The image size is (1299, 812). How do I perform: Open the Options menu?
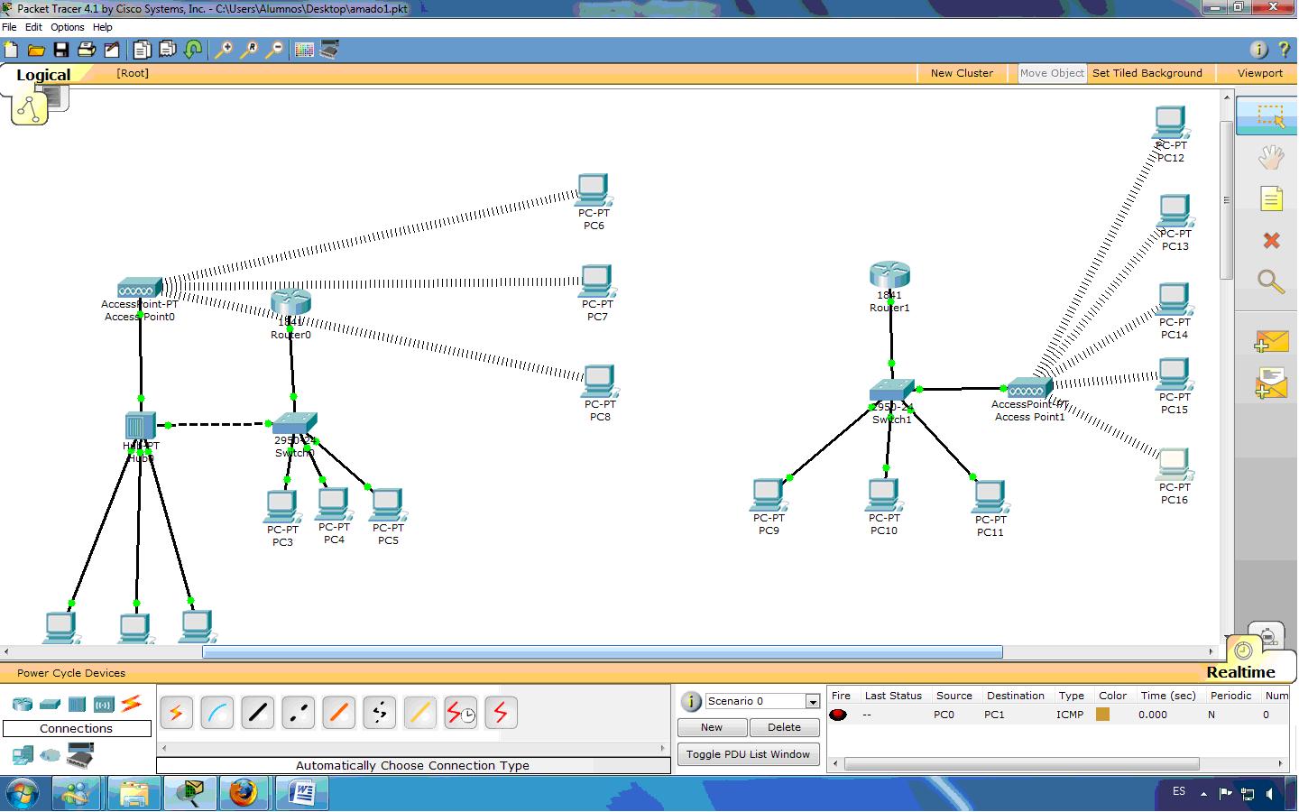point(67,27)
